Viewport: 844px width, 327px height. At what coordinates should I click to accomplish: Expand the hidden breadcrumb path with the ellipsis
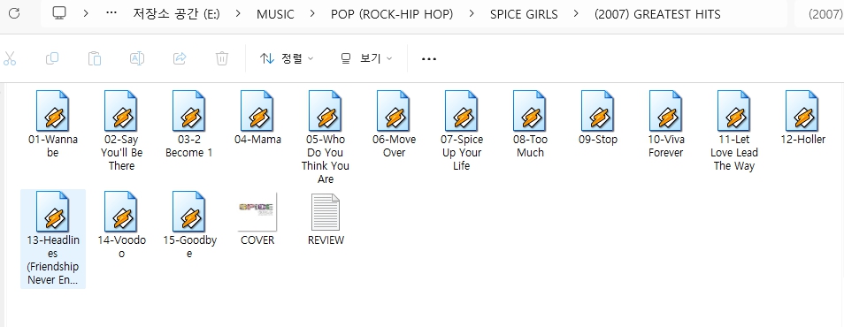pos(111,13)
